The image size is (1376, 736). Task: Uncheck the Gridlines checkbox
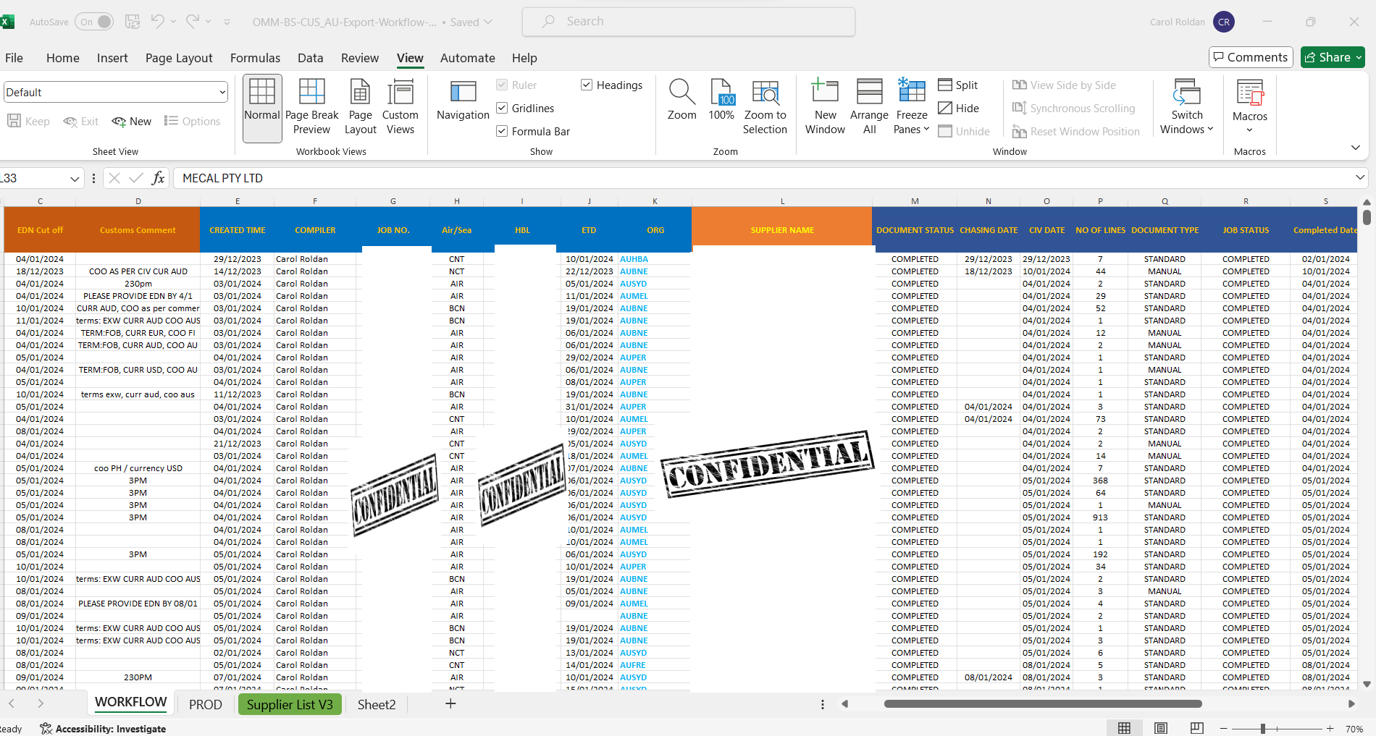click(501, 109)
